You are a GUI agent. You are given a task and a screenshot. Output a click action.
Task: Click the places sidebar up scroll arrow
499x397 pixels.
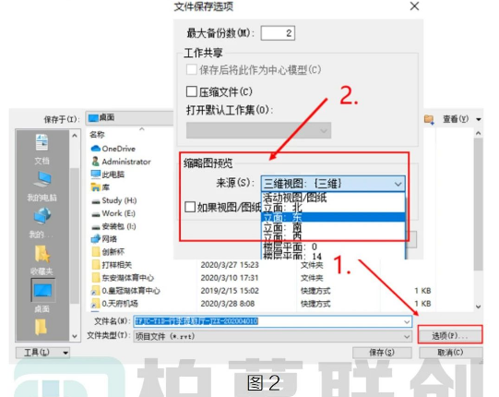click(x=75, y=136)
